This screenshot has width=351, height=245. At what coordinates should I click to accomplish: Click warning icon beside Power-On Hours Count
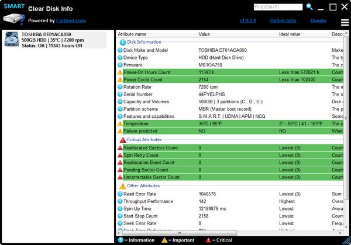120,72
